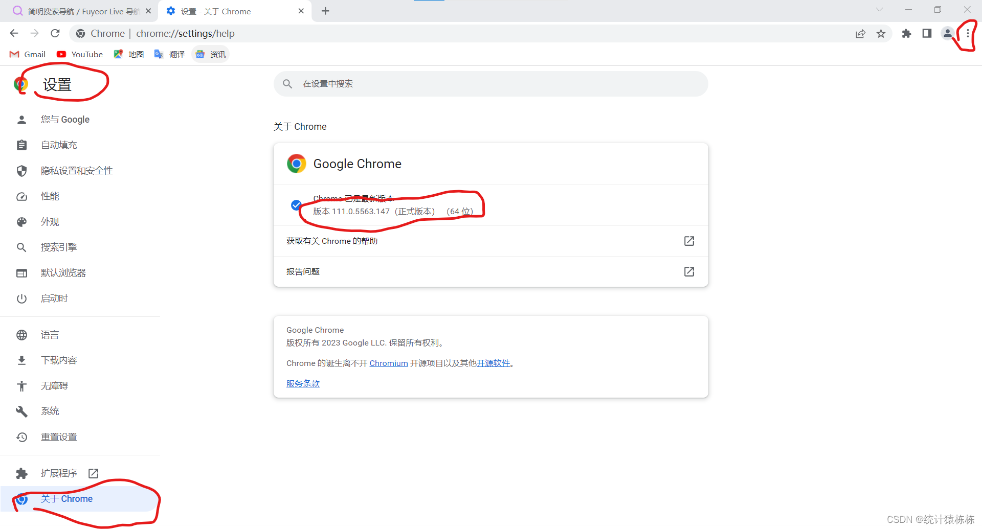Click the browser back arrow

[x=14, y=33]
